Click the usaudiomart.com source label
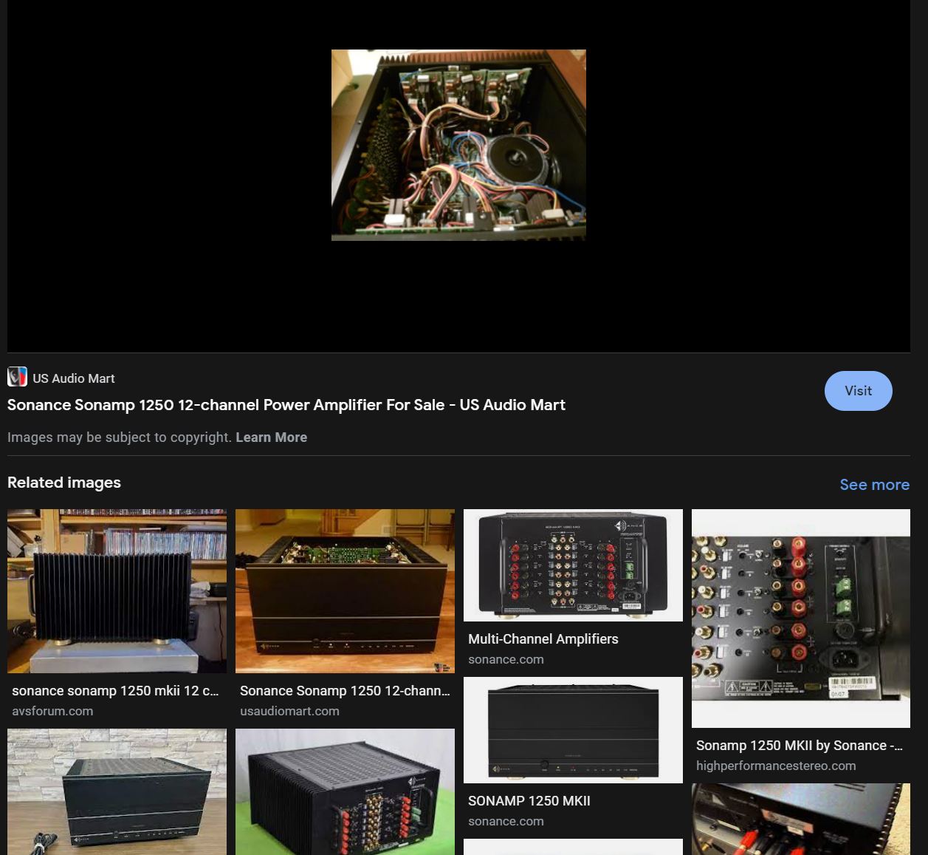This screenshot has width=928, height=855. tap(289, 711)
